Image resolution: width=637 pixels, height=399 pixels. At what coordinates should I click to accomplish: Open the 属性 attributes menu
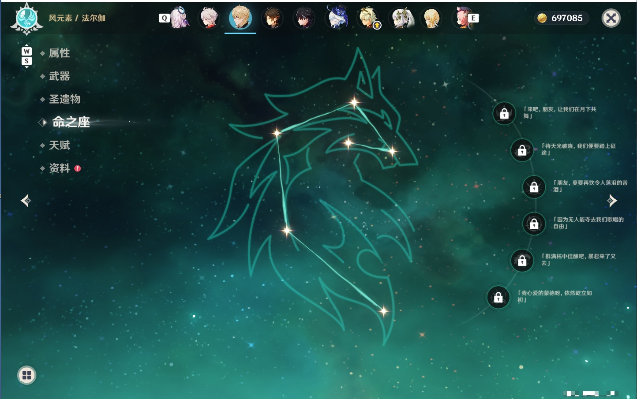pos(59,53)
